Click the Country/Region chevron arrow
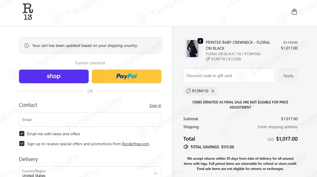 click(x=155, y=173)
